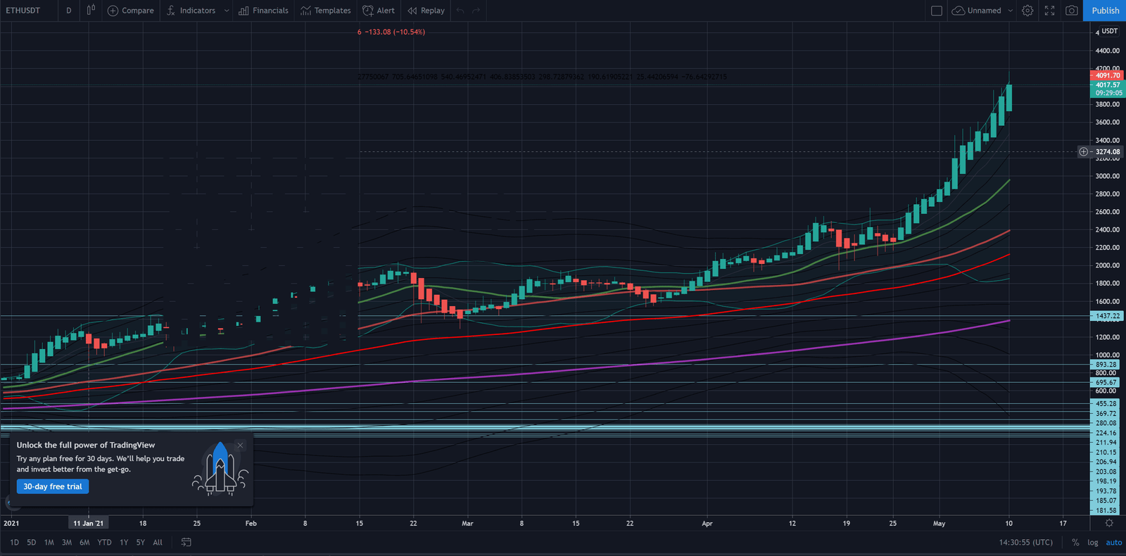
Task: Open the Templates menu
Action: coord(325,11)
